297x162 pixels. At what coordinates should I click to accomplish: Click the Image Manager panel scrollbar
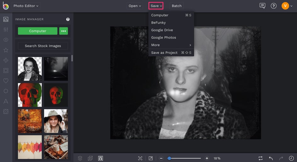pos(72,58)
